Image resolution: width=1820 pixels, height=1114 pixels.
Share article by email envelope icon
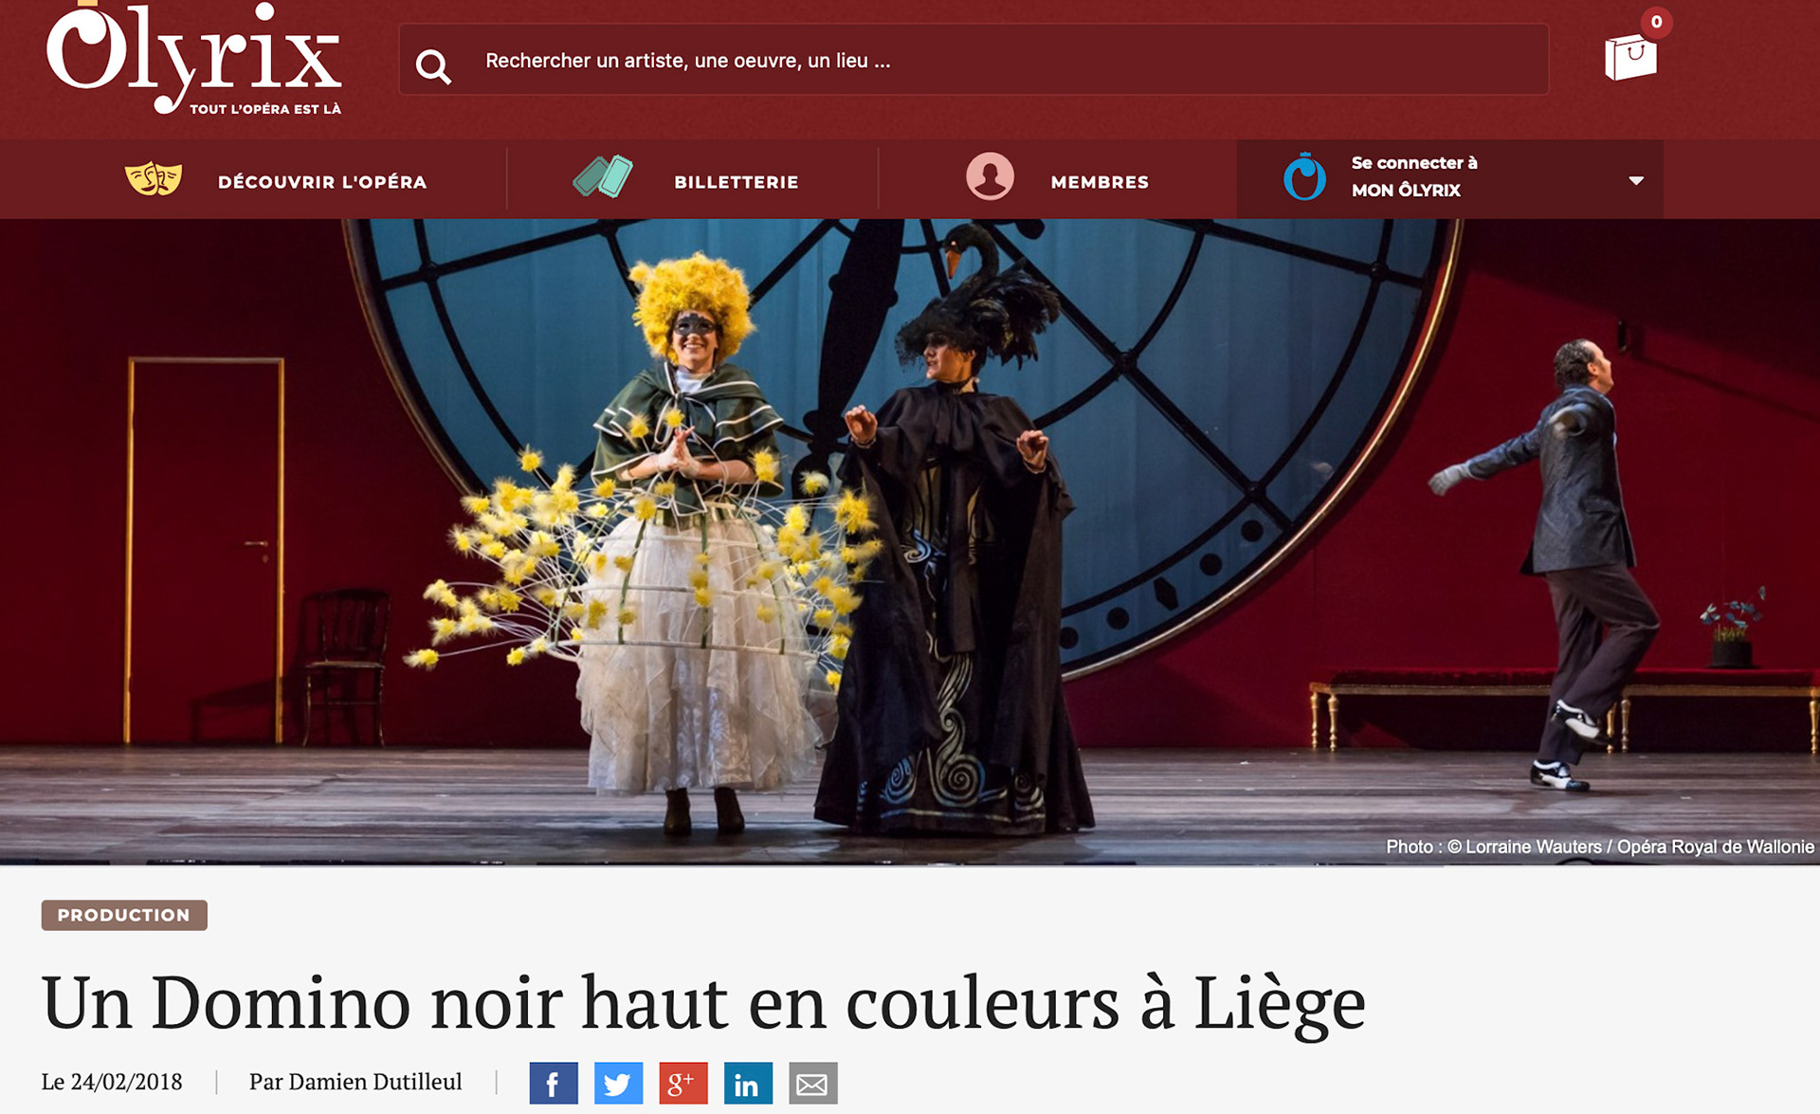[813, 1084]
